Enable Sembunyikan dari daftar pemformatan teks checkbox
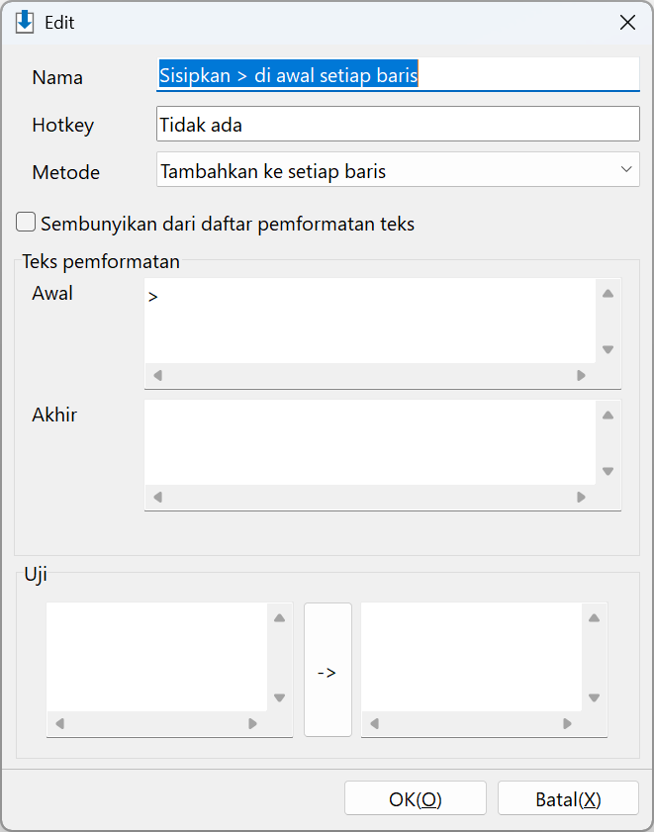This screenshot has height=832, width=654. [26, 223]
